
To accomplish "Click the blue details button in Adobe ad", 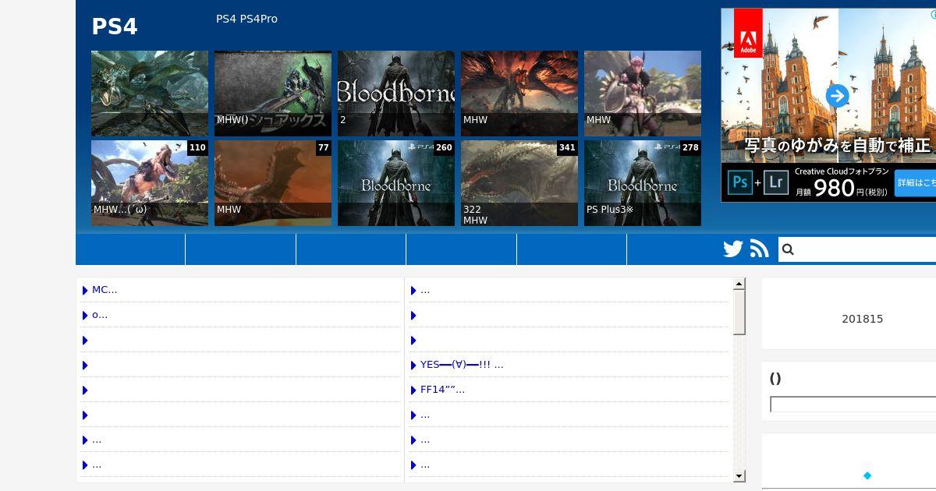I will [x=916, y=183].
